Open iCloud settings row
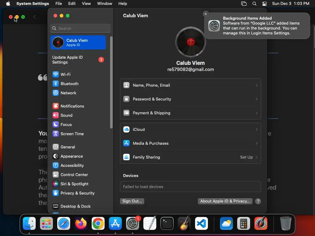Image resolution: width=315 pixels, height=236 pixels. pos(190,129)
